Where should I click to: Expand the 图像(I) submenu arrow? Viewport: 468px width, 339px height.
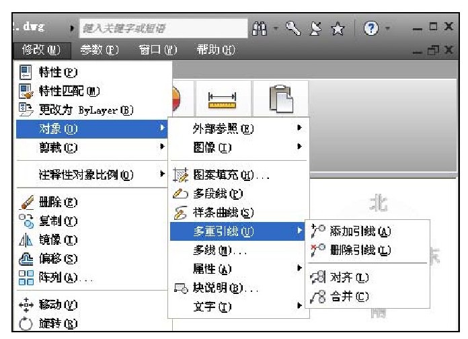pyautogui.click(x=299, y=147)
